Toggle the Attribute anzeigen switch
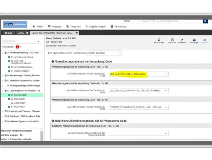The image size is (212, 160). tap(22, 135)
